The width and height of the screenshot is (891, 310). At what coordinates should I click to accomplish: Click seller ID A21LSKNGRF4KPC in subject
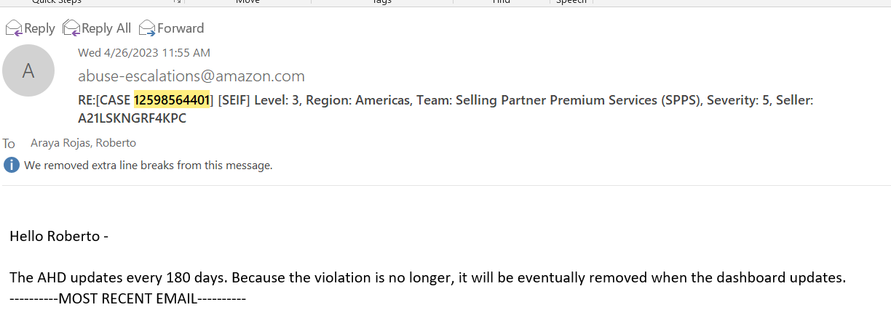[x=132, y=118]
